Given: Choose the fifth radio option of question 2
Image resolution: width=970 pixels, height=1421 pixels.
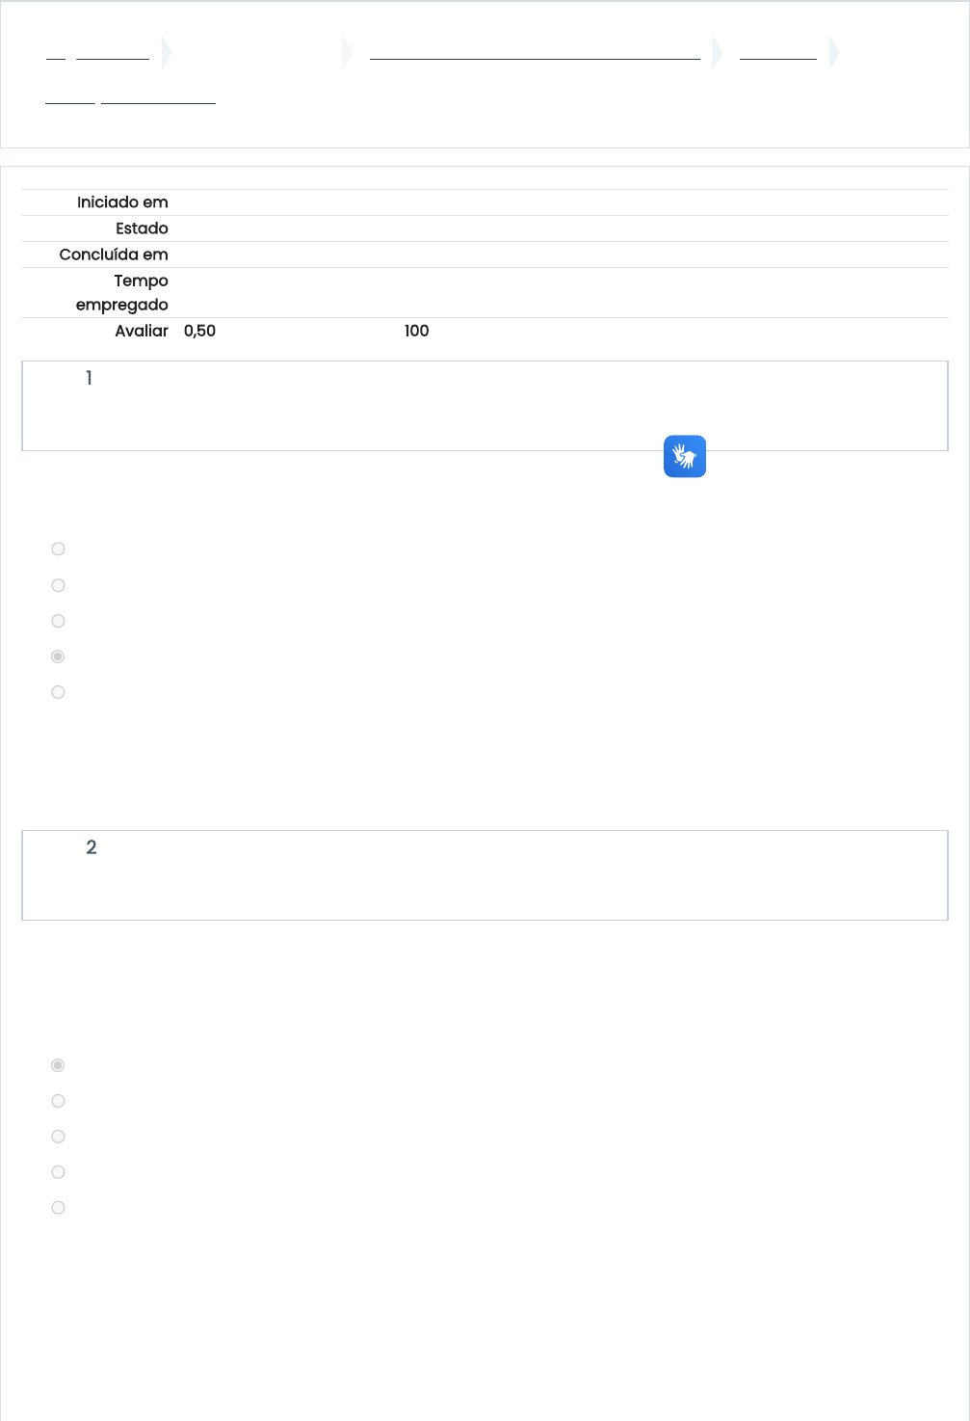Looking at the screenshot, I should pos(58,1208).
